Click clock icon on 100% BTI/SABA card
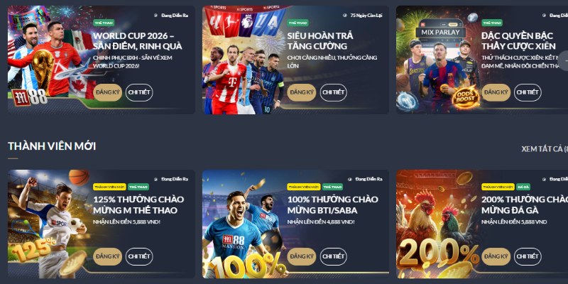 (350, 179)
